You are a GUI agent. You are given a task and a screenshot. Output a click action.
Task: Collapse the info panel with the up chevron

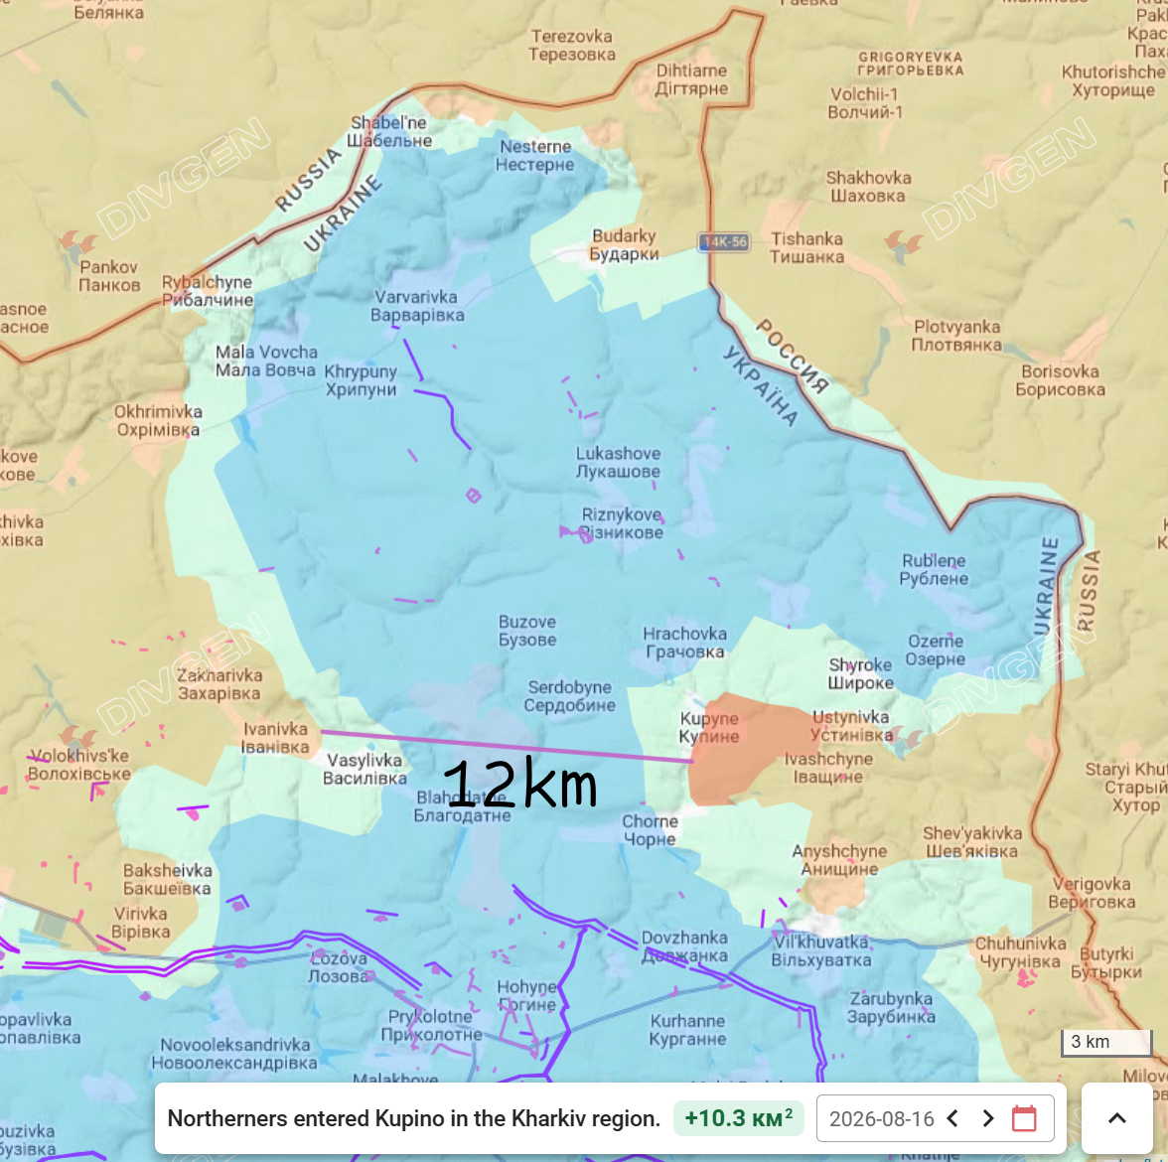[x=1116, y=1118]
